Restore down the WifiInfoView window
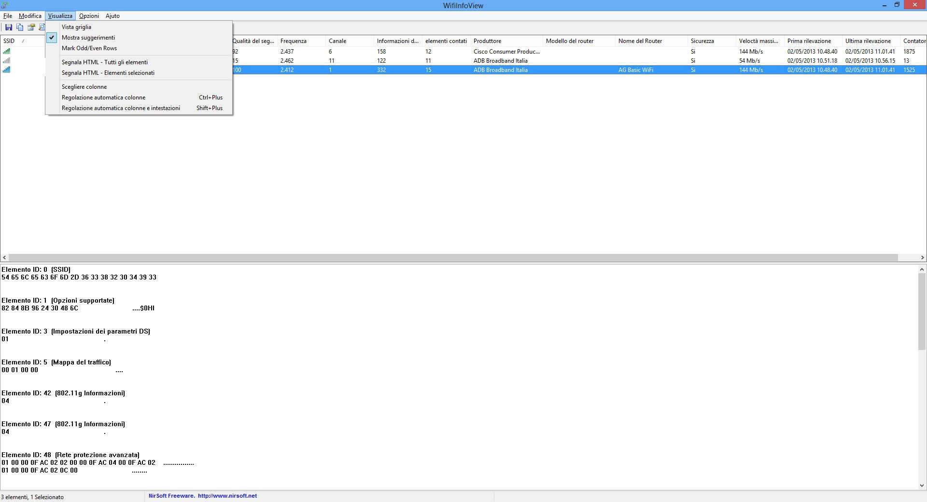The height and width of the screenshot is (502, 927). tap(897, 5)
